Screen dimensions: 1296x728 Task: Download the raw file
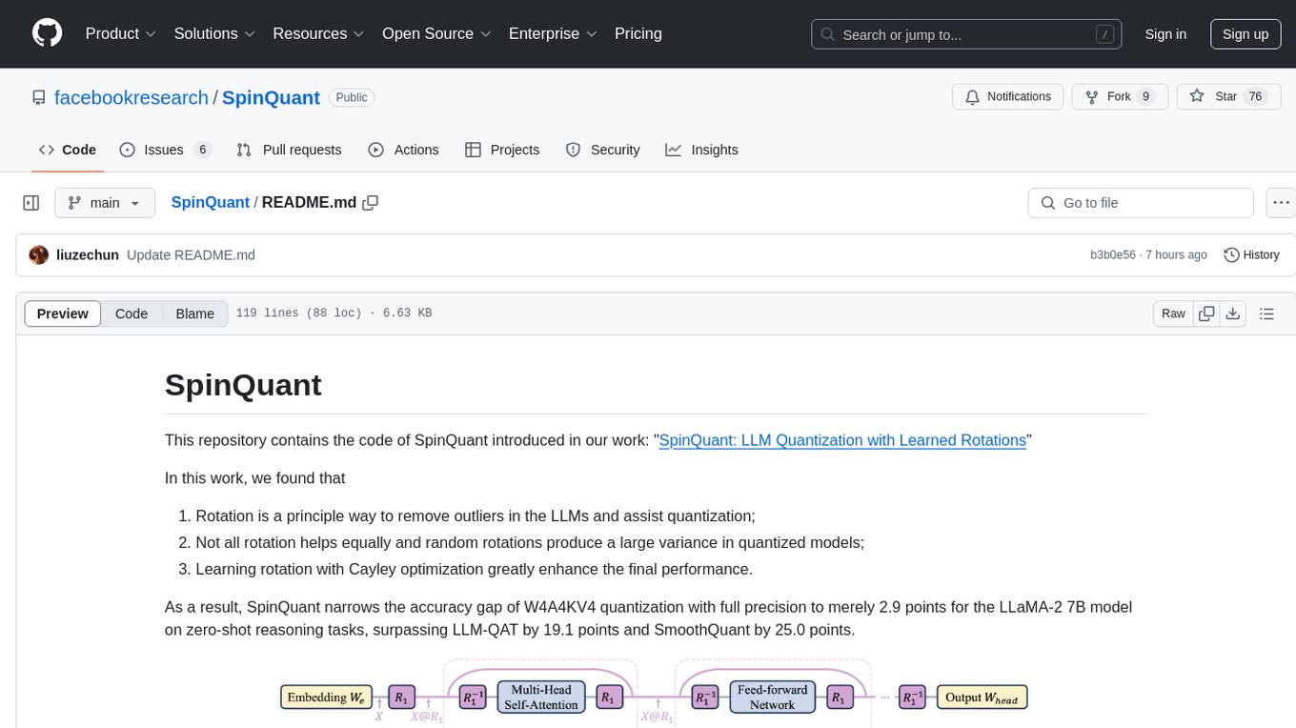(1232, 313)
